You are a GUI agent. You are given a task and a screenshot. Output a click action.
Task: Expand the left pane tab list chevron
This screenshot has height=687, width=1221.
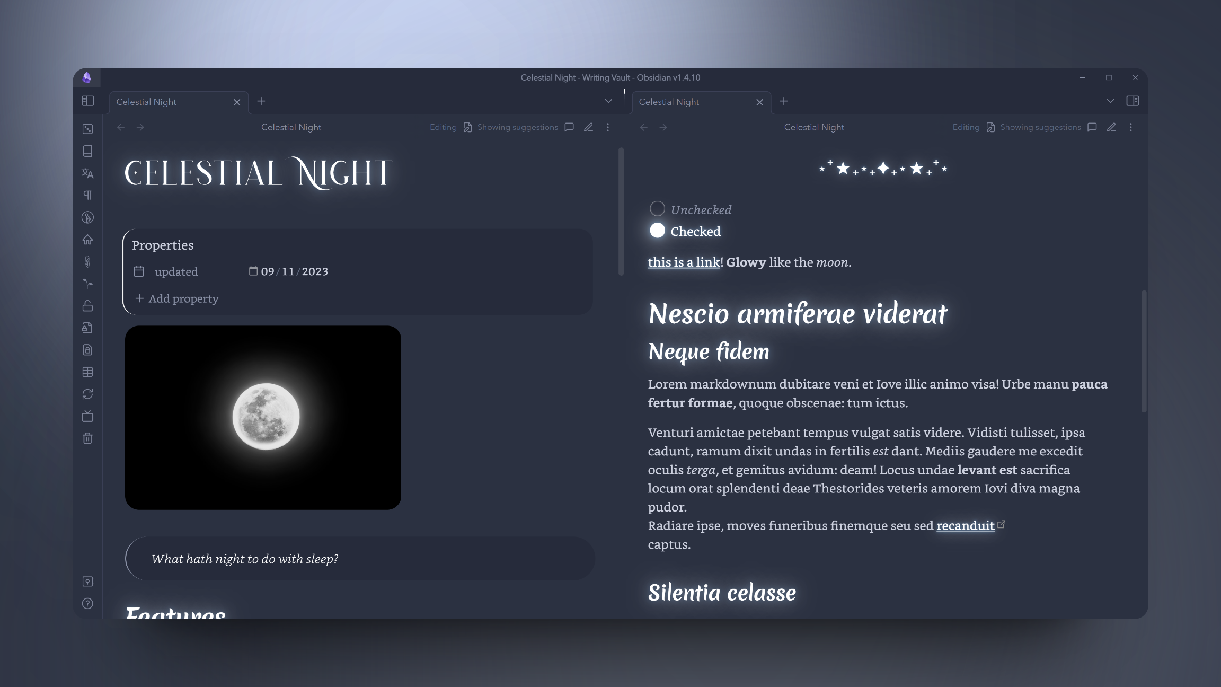608,101
